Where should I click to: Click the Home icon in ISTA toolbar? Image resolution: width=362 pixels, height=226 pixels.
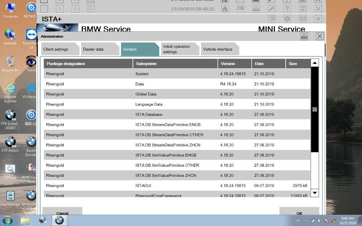coord(225,9)
